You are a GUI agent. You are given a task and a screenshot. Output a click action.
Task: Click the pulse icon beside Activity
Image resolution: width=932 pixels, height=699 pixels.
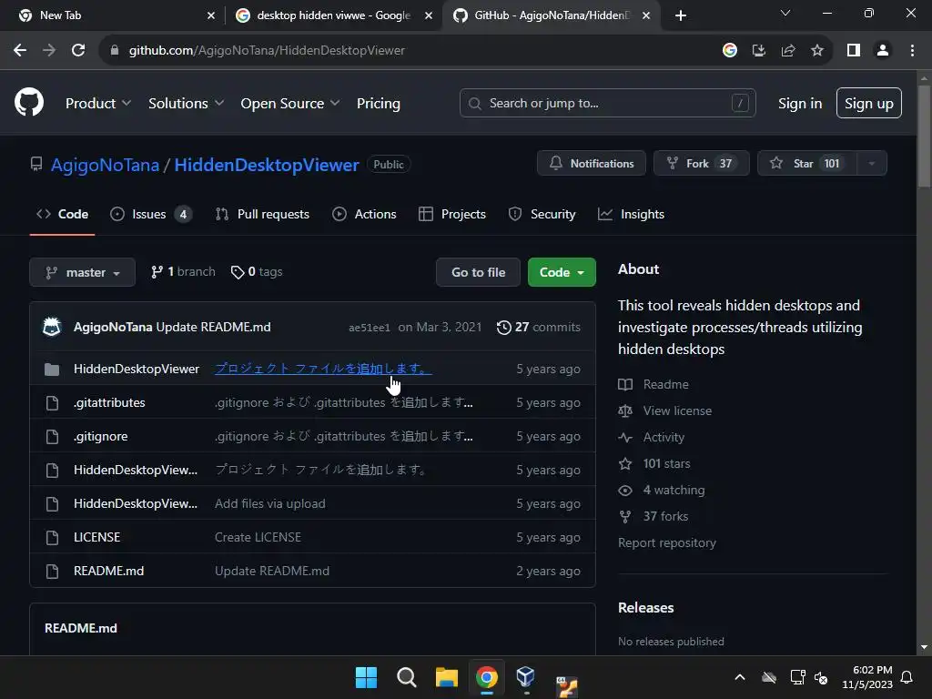coord(625,438)
